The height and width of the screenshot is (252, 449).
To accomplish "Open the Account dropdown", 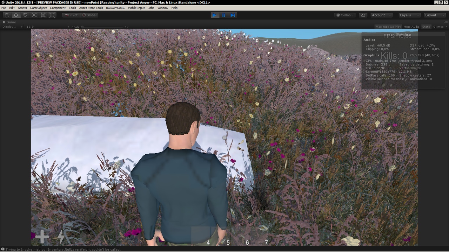I will point(381,15).
